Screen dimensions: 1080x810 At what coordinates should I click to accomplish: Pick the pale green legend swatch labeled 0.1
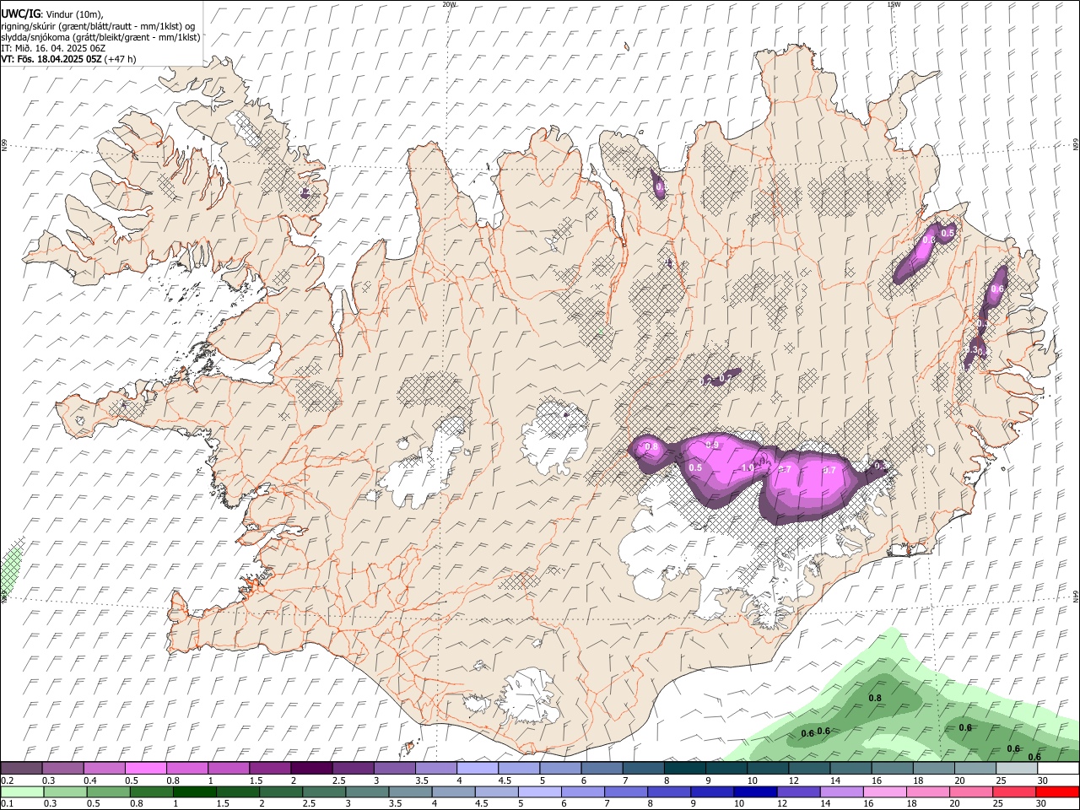[x=22, y=791]
